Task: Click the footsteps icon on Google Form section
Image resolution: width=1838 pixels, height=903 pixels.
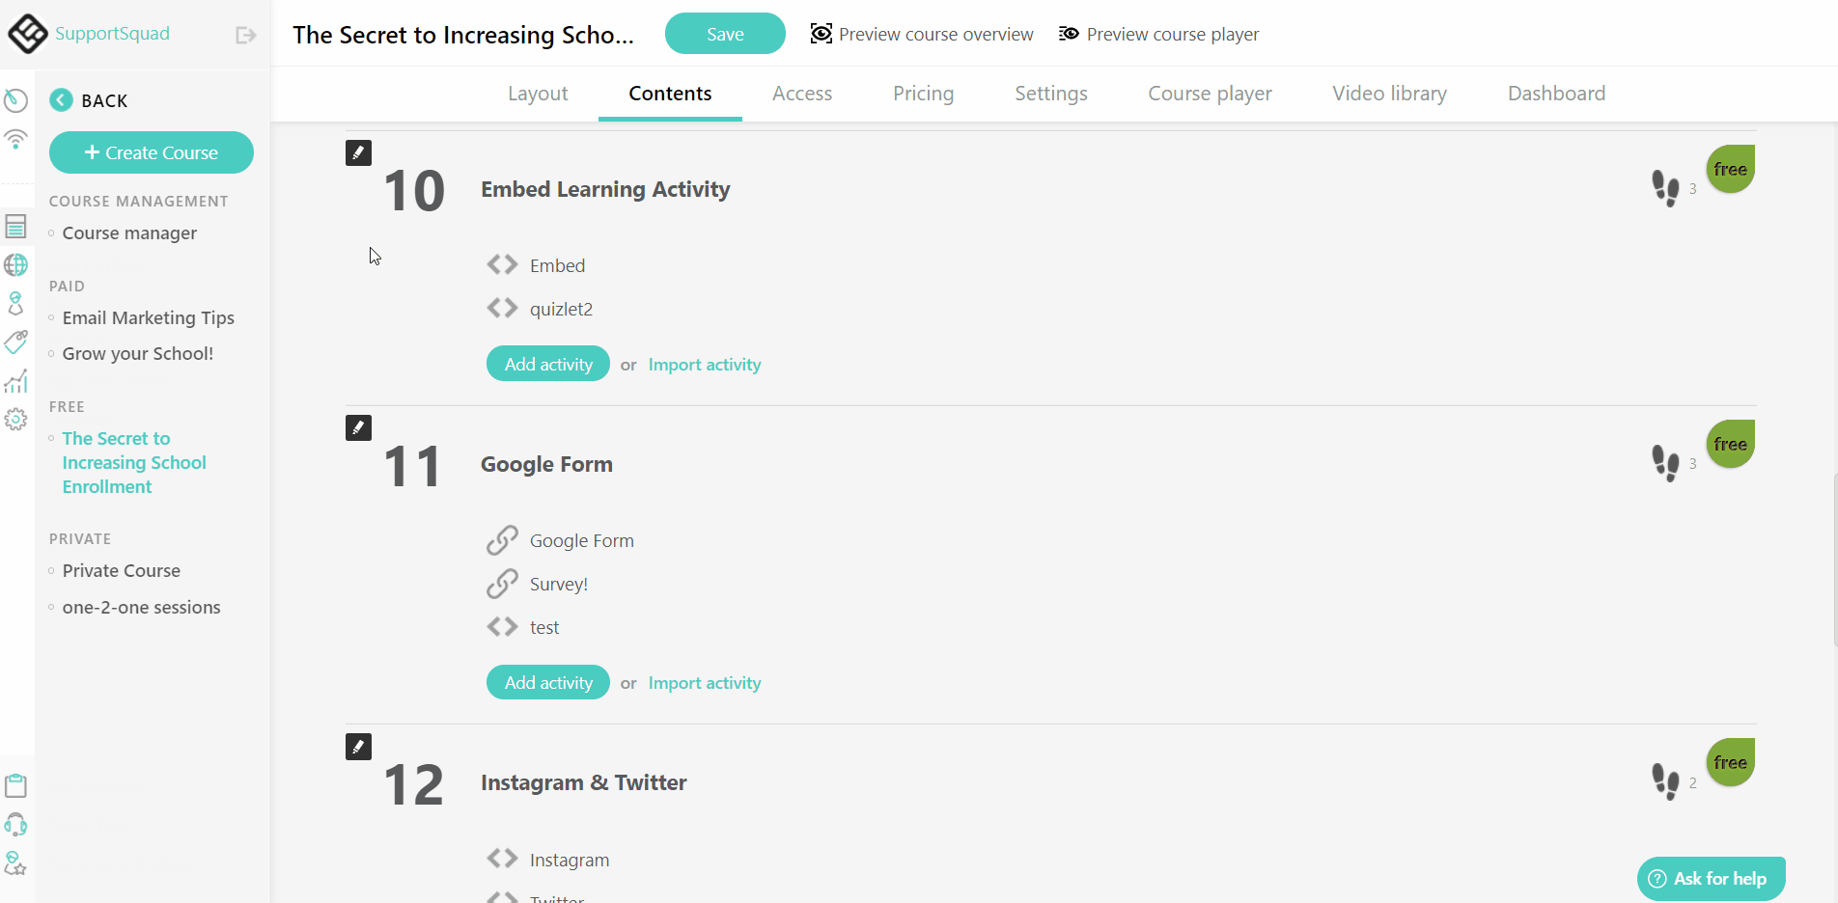Action: click(x=1665, y=463)
